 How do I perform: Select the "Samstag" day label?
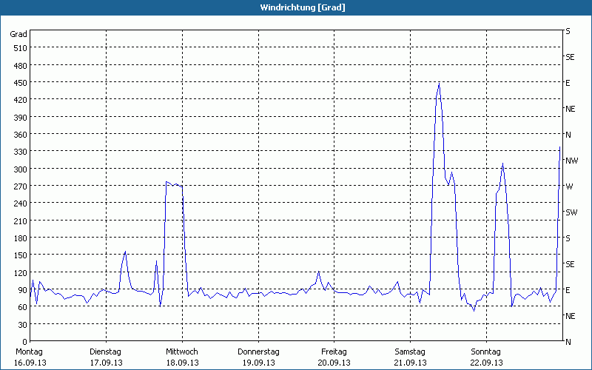click(x=410, y=351)
